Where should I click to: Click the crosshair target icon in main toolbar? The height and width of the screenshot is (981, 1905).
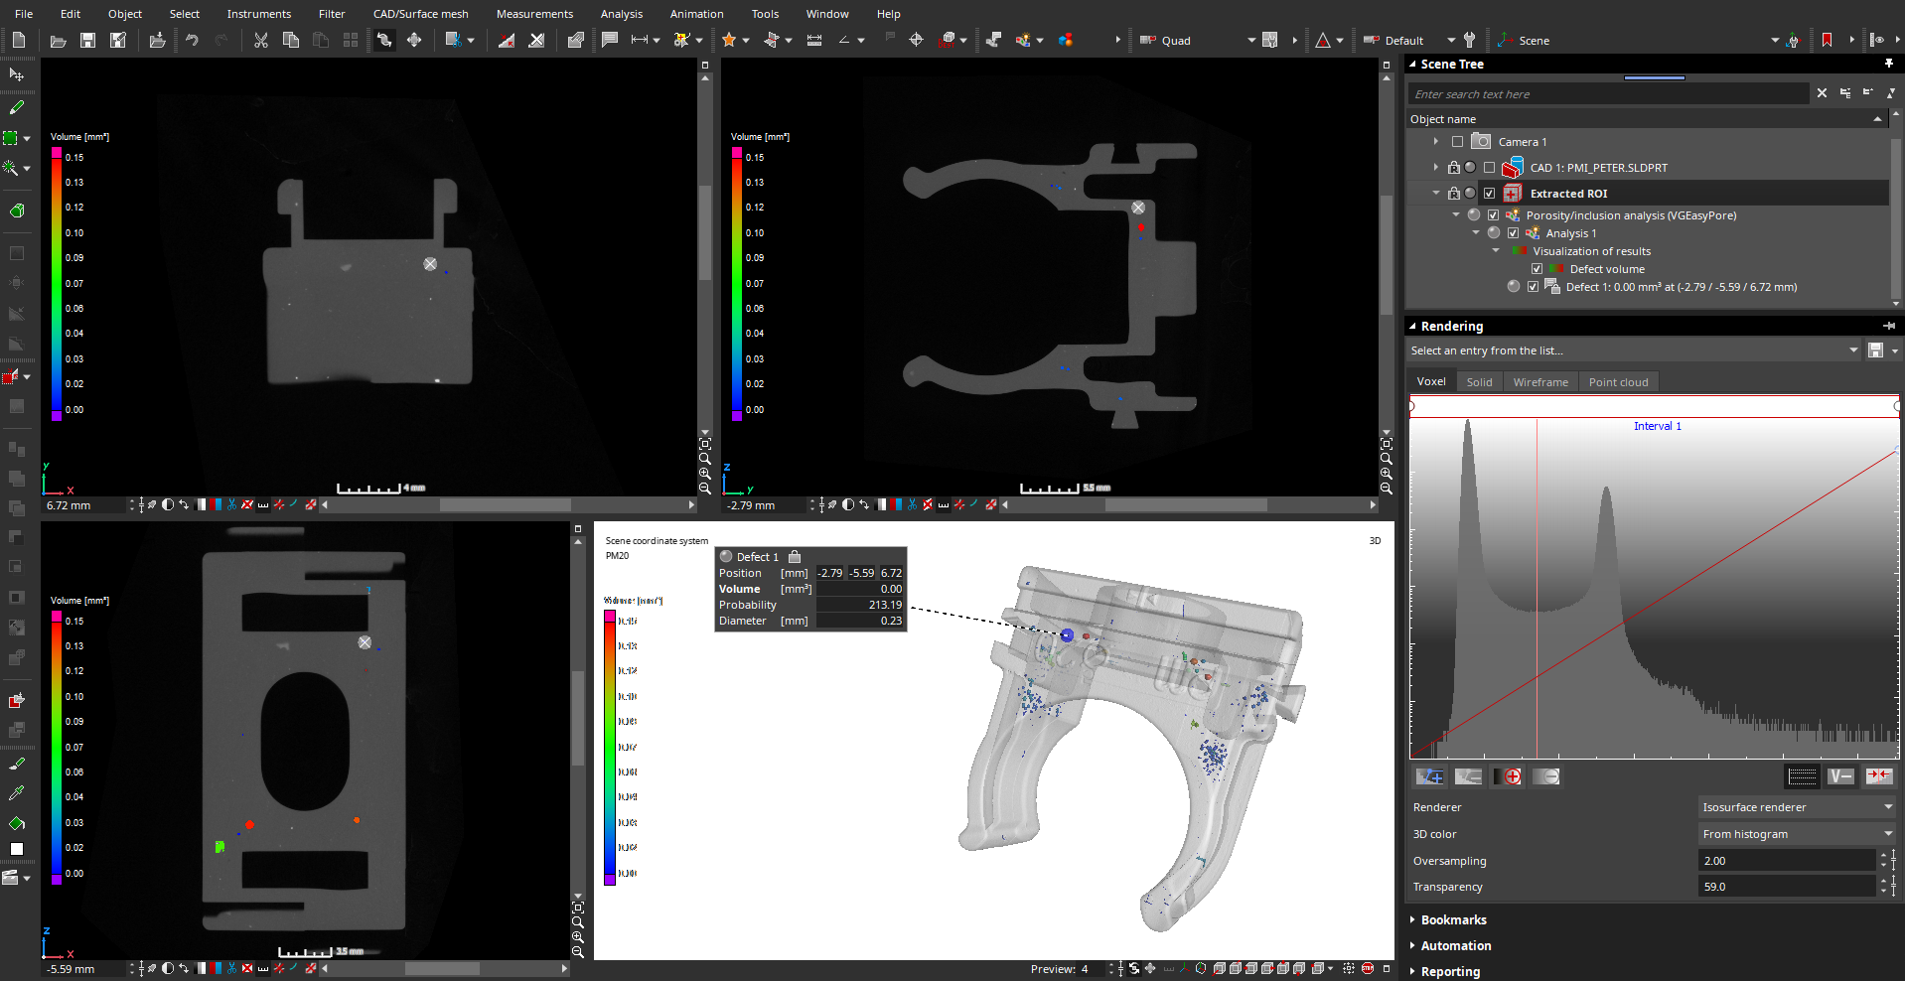point(916,41)
